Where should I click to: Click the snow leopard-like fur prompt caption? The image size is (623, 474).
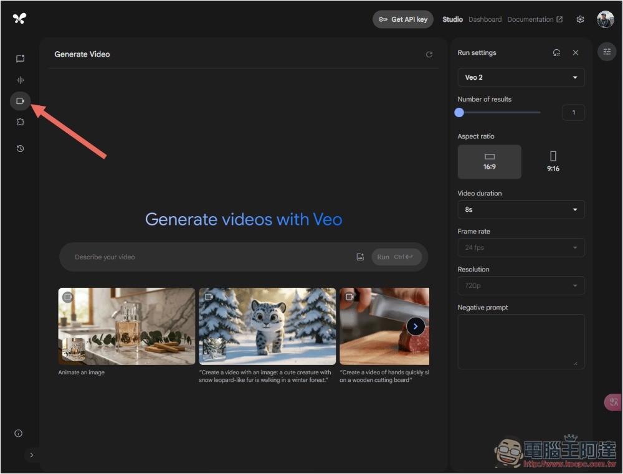click(x=265, y=376)
